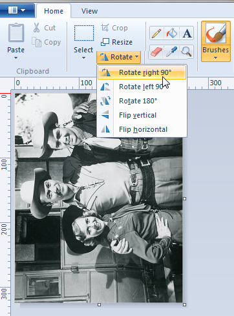This screenshot has width=234, height=316.
Task: Open the Resize dialog button
Action: tap(116, 42)
